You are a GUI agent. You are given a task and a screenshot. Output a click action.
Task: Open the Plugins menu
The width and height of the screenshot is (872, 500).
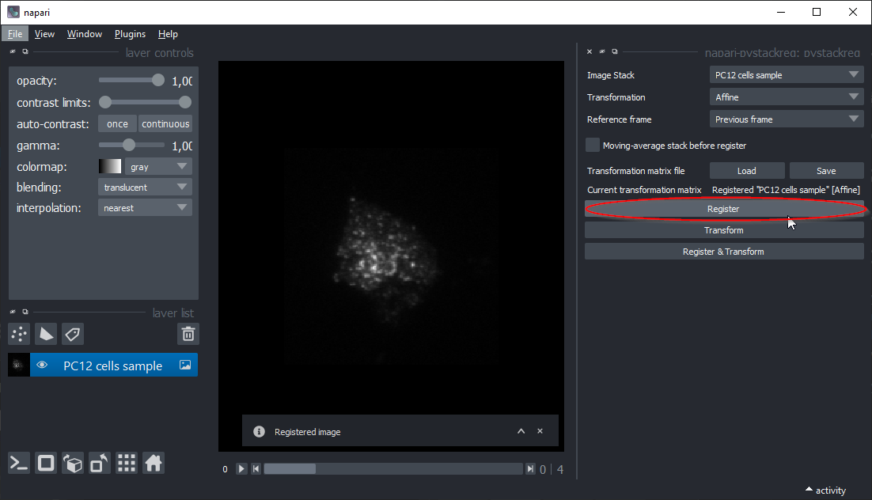coord(130,34)
